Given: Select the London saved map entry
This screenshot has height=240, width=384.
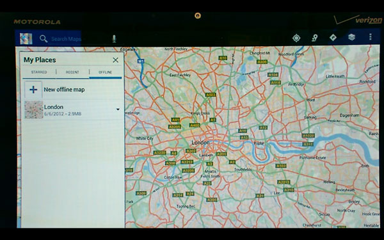Looking at the screenshot, I should pyautogui.click(x=73, y=110).
